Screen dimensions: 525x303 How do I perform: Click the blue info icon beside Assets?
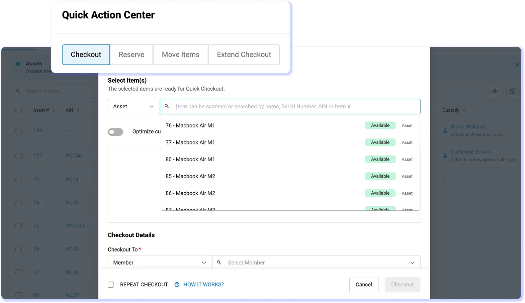click(18, 64)
